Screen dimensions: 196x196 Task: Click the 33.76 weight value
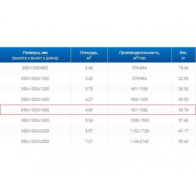[183, 110]
